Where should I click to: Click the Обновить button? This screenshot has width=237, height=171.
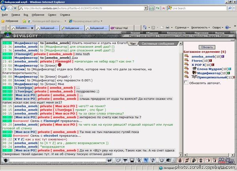[x=207, y=47]
